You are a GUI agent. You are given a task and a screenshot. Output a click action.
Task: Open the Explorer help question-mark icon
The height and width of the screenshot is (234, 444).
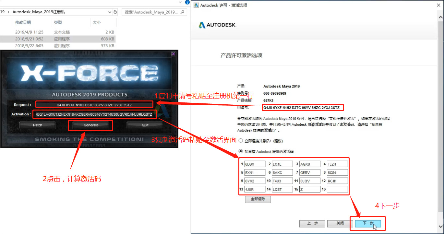click(187, 2)
